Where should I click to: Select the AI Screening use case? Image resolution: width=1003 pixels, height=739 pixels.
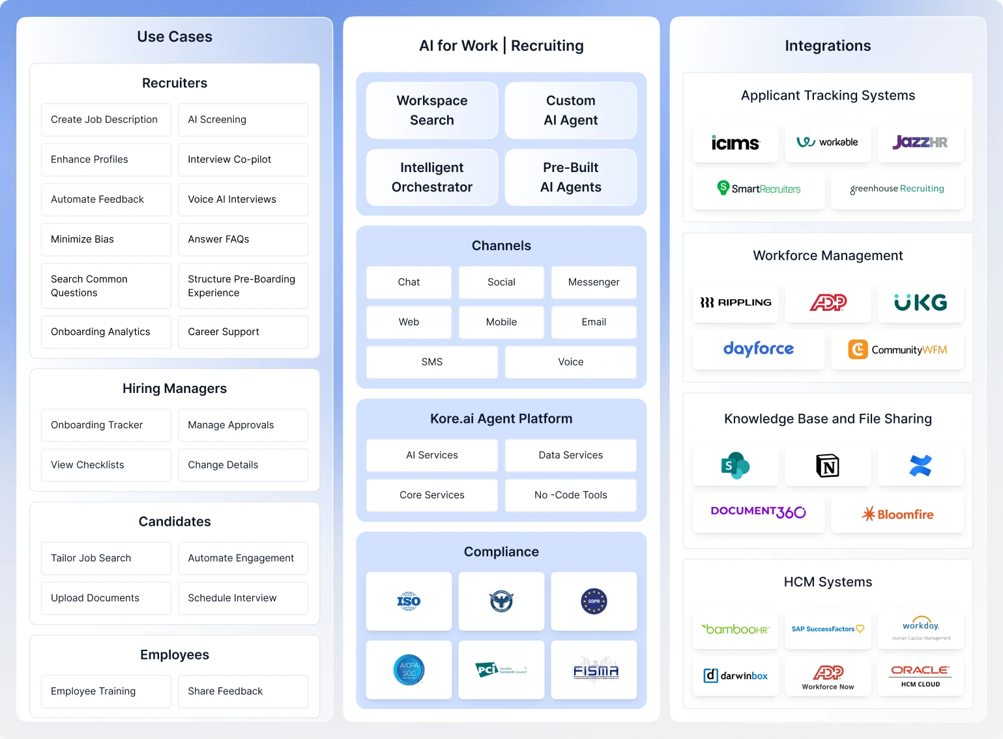tap(243, 120)
